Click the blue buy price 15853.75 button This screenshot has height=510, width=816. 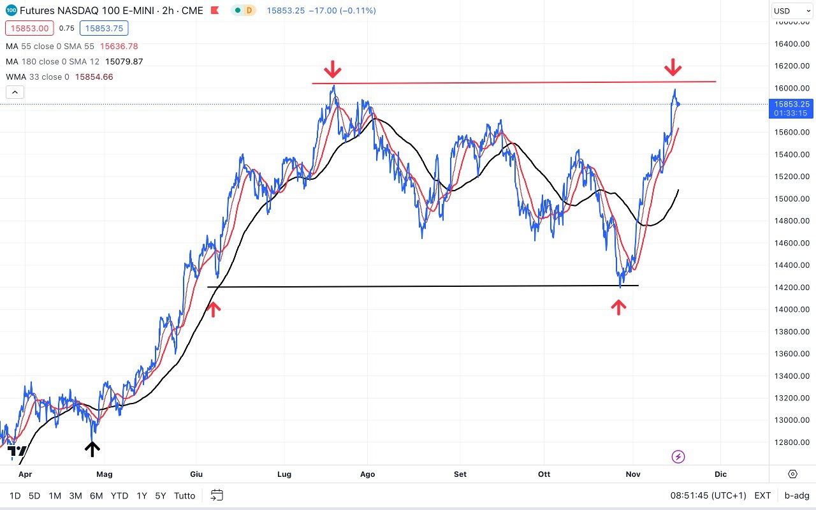(x=104, y=28)
